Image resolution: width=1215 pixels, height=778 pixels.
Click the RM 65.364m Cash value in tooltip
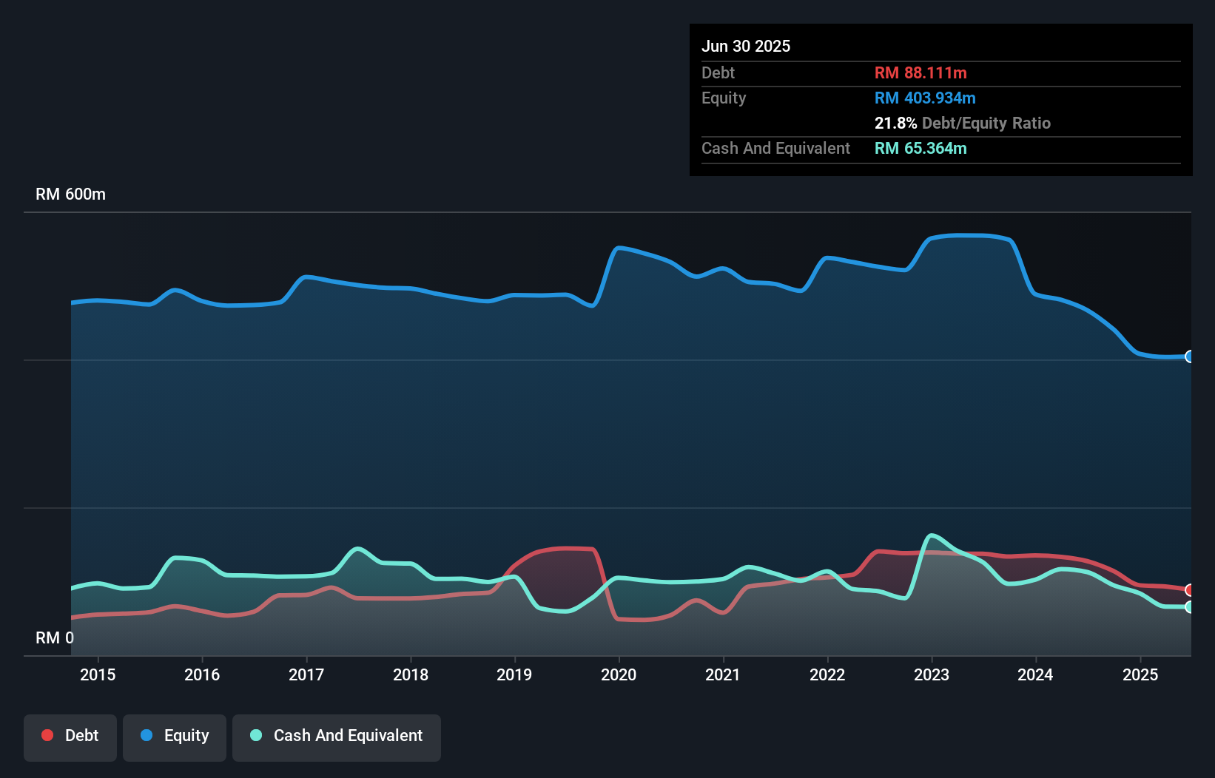tap(920, 148)
